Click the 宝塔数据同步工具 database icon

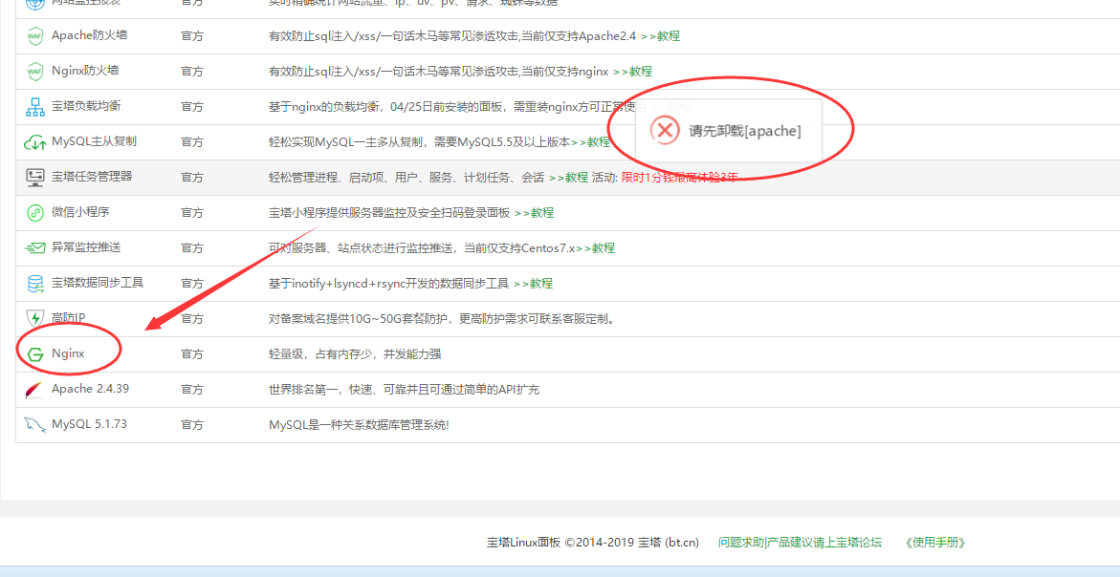[35, 284]
